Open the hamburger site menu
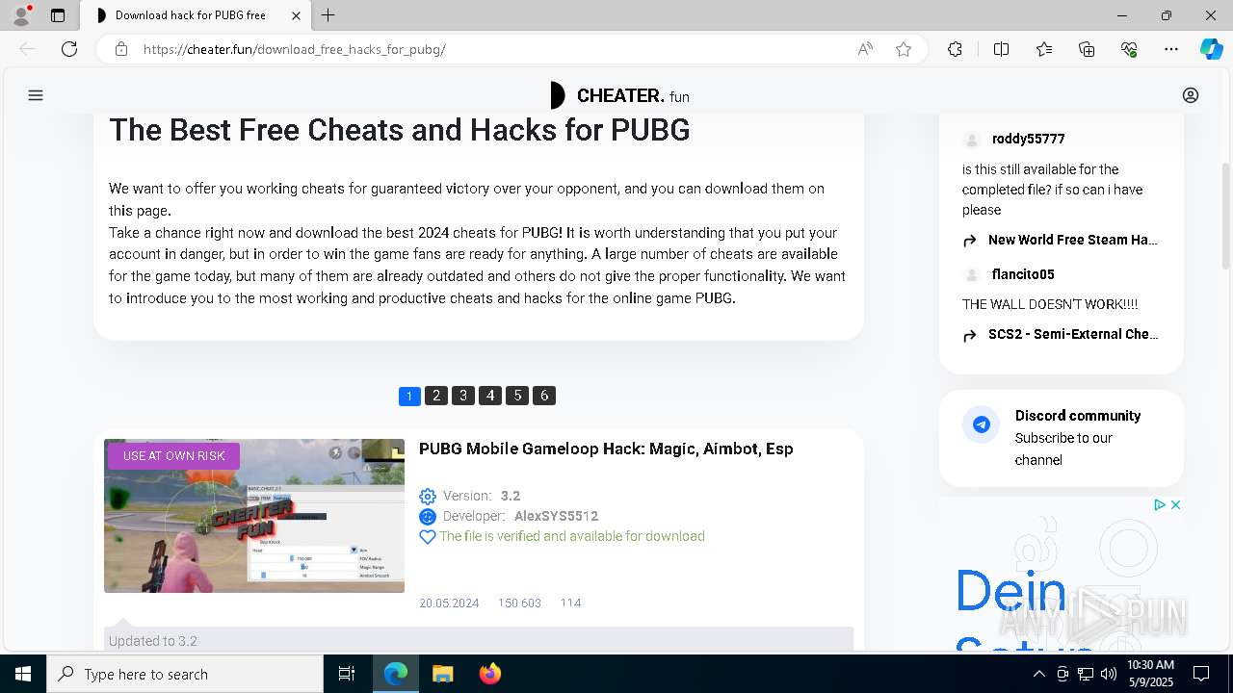Screen dimensions: 1233x693 tap(36, 95)
